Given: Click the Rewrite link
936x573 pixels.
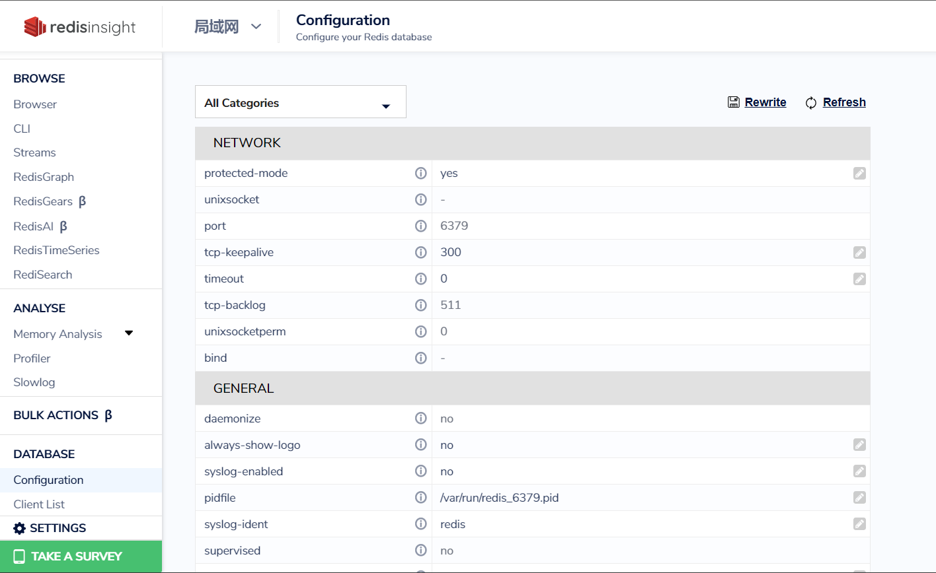Looking at the screenshot, I should pos(765,102).
